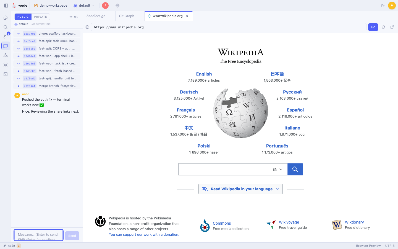This screenshot has height=249, width=398.
Task: Click the Commons logo icon
Action: (x=205, y=226)
